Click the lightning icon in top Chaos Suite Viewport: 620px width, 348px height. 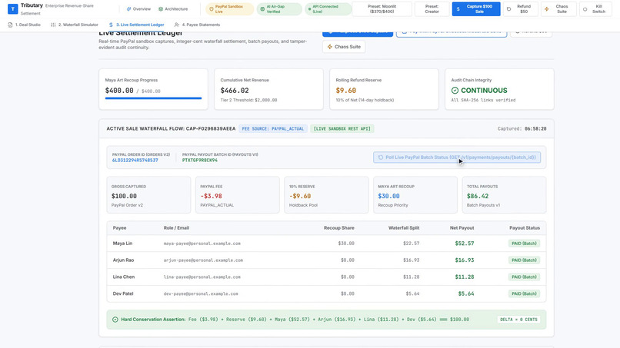click(547, 8)
